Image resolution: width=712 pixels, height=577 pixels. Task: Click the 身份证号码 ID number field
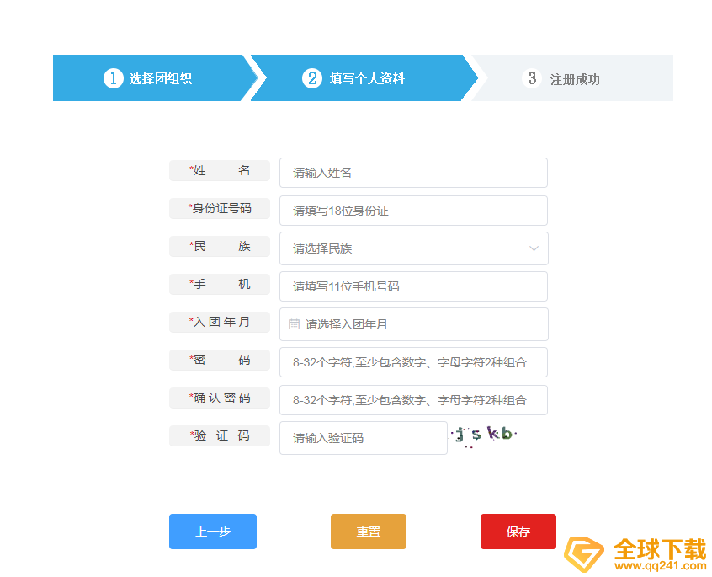point(413,211)
